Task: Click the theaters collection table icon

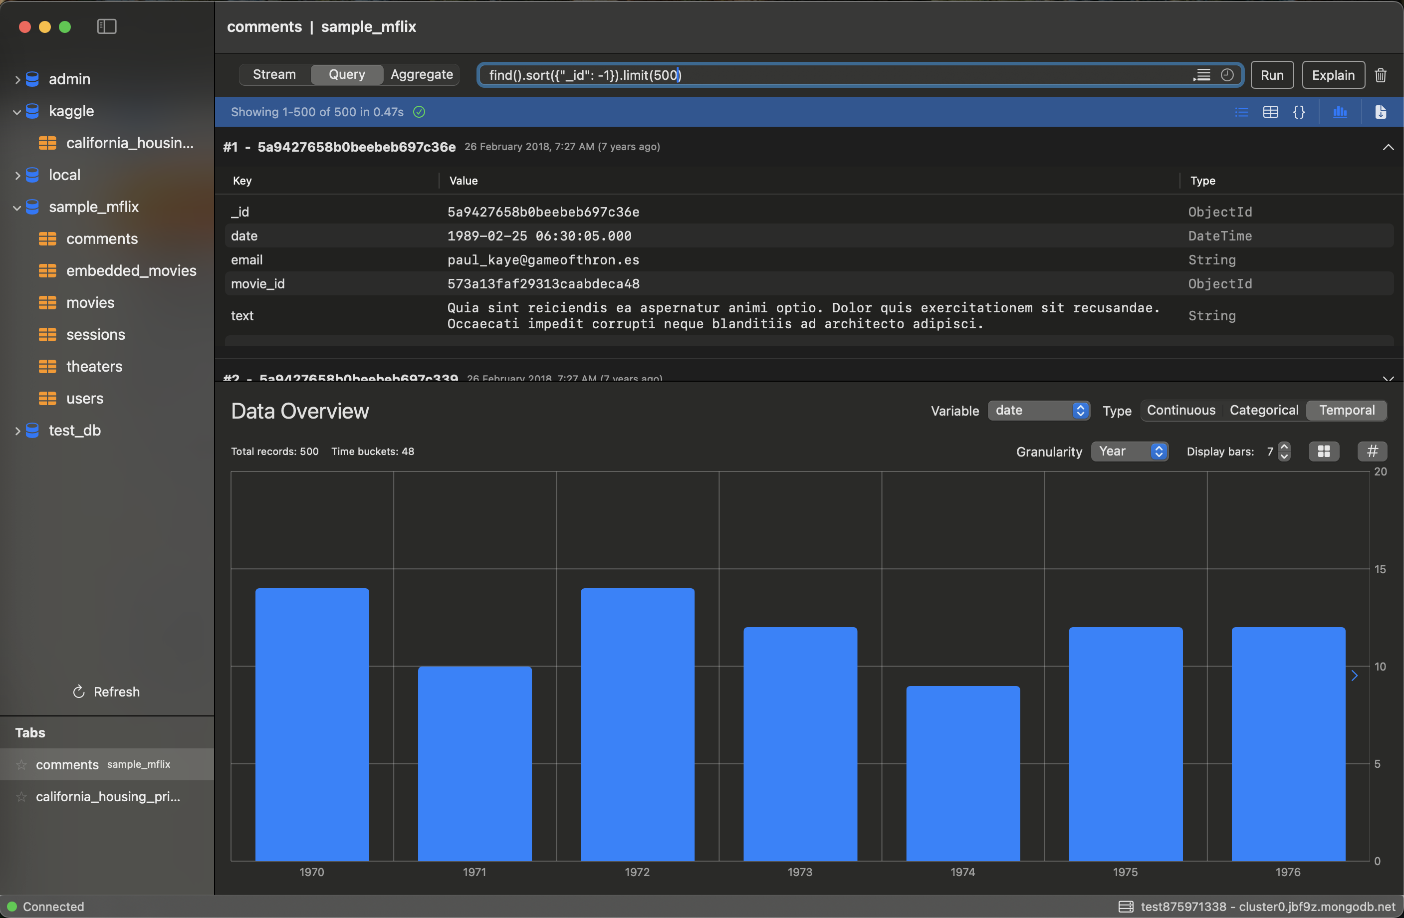Action: click(x=47, y=366)
